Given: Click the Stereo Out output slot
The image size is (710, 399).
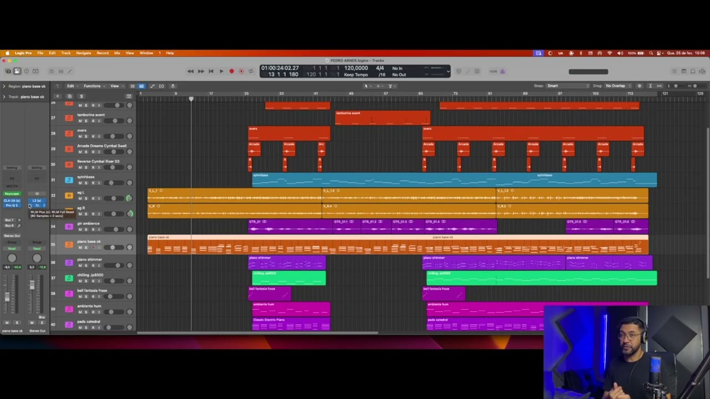Looking at the screenshot, I should point(12,236).
